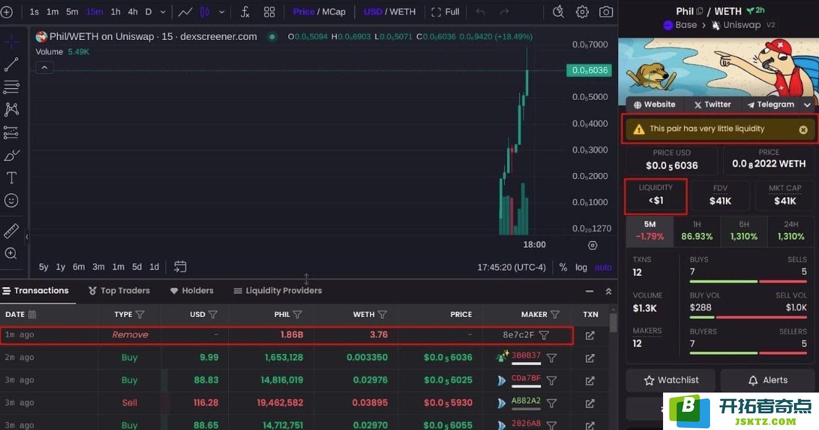The image size is (819, 430).
Task: Collapse the chart side panel handle
Action: (27, 237)
